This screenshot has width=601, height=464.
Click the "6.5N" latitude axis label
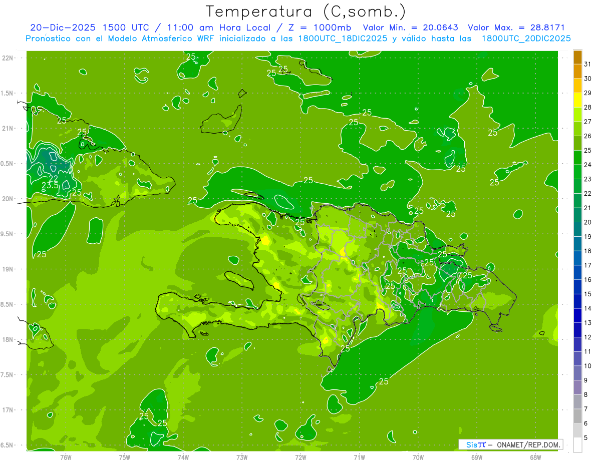[8, 445]
